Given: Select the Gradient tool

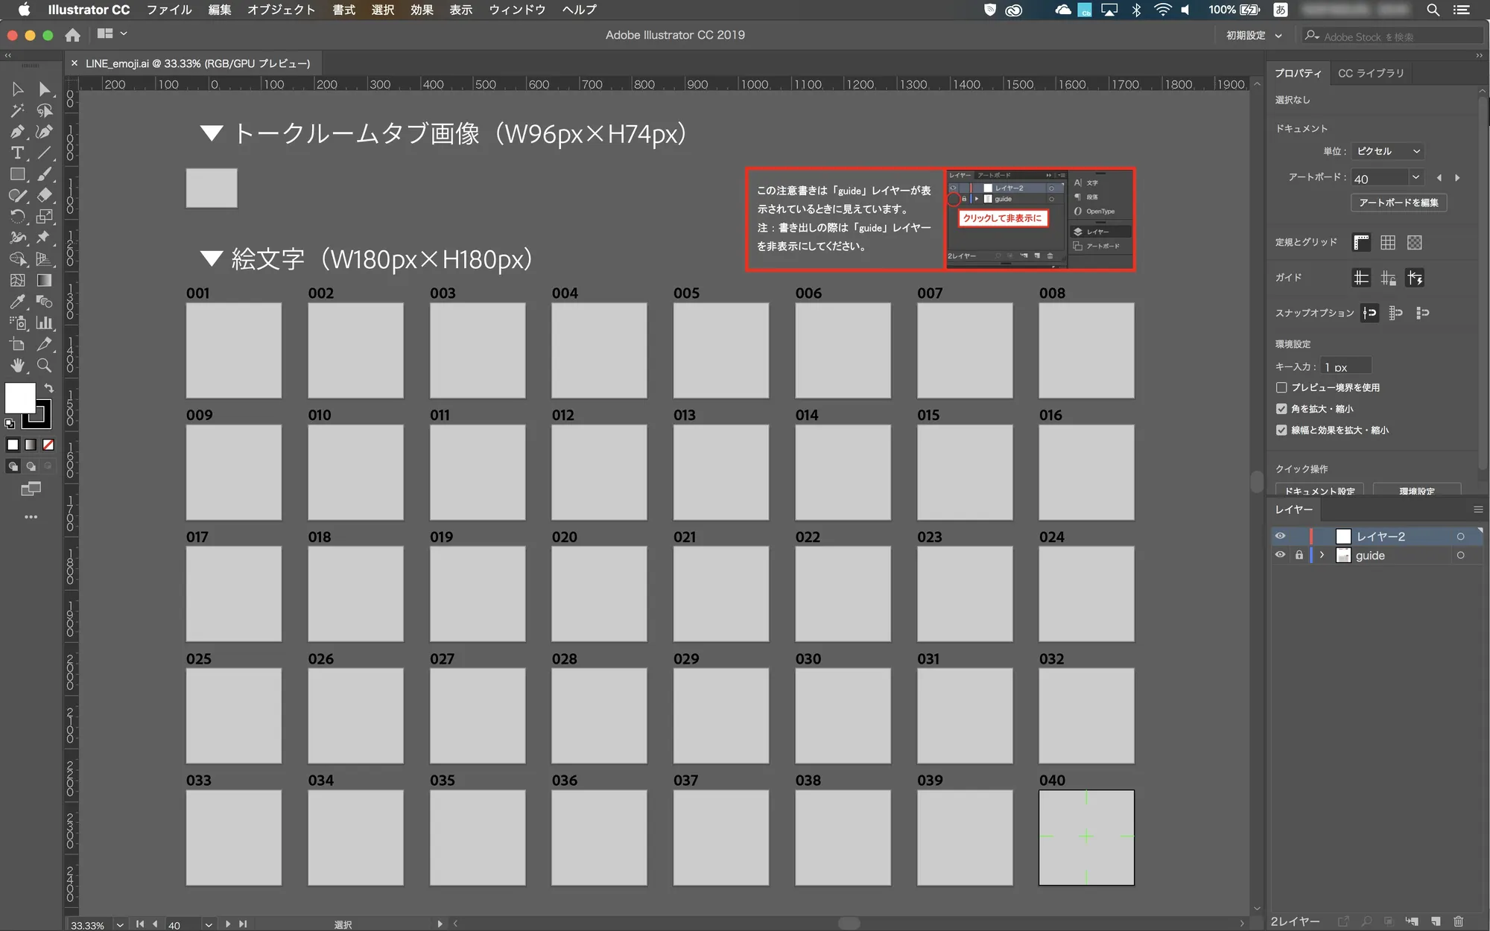Looking at the screenshot, I should coord(44,281).
